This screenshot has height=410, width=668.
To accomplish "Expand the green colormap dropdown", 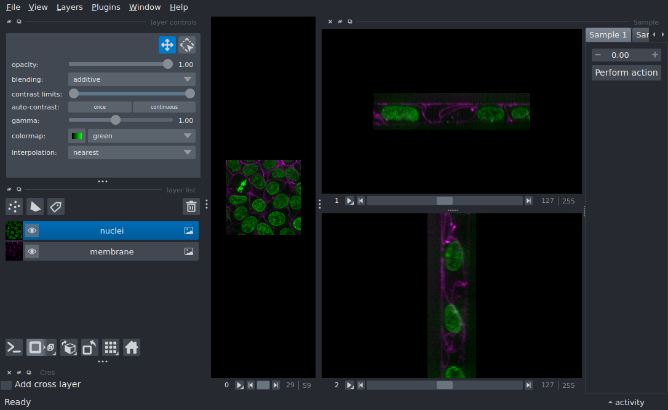I will pyautogui.click(x=141, y=136).
